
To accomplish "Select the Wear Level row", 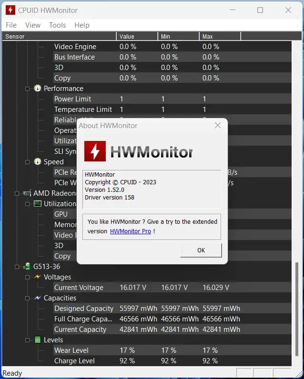I will (x=172, y=350).
